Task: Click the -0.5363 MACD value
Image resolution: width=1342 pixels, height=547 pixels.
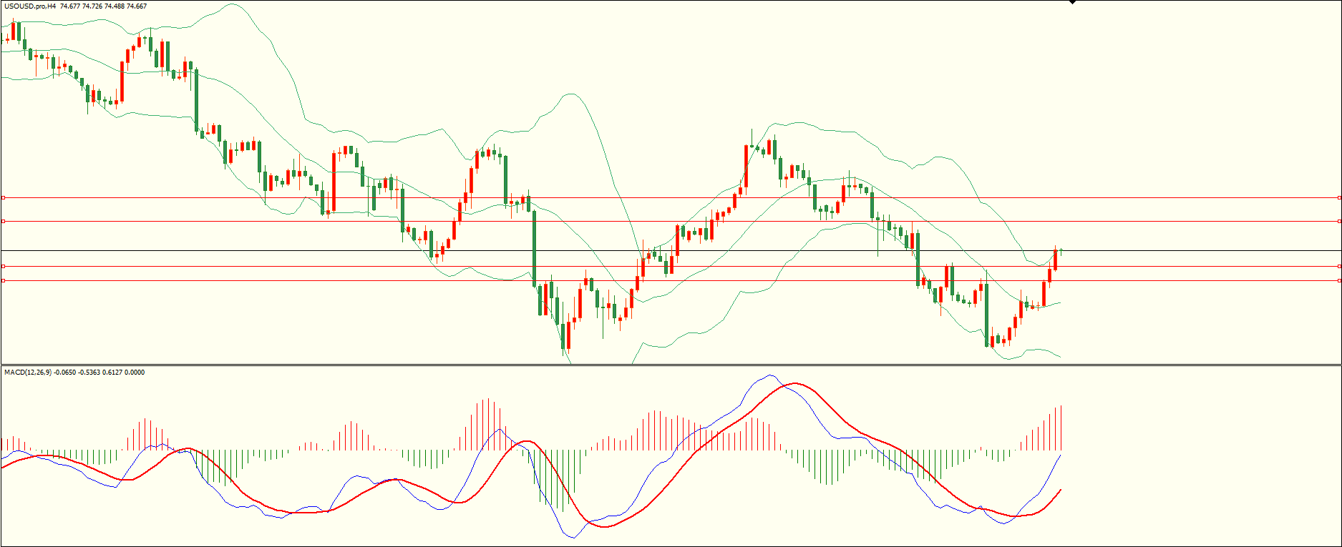Action: [x=89, y=373]
